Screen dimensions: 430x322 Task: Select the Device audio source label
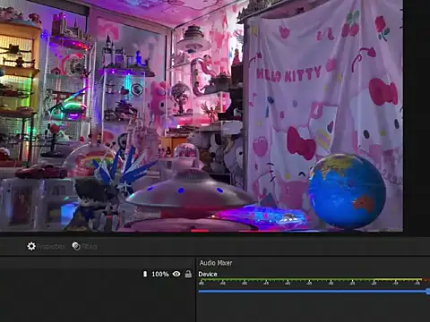pyautogui.click(x=208, y=274)
